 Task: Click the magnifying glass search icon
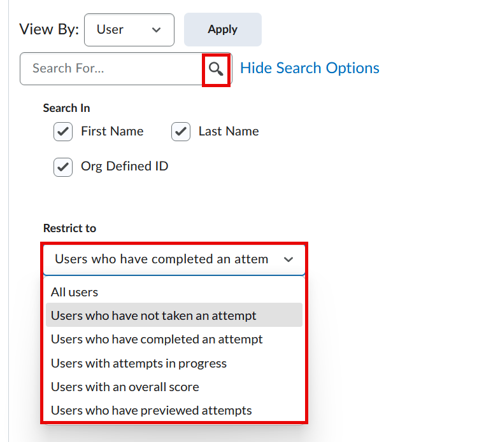tap(216, 69)
